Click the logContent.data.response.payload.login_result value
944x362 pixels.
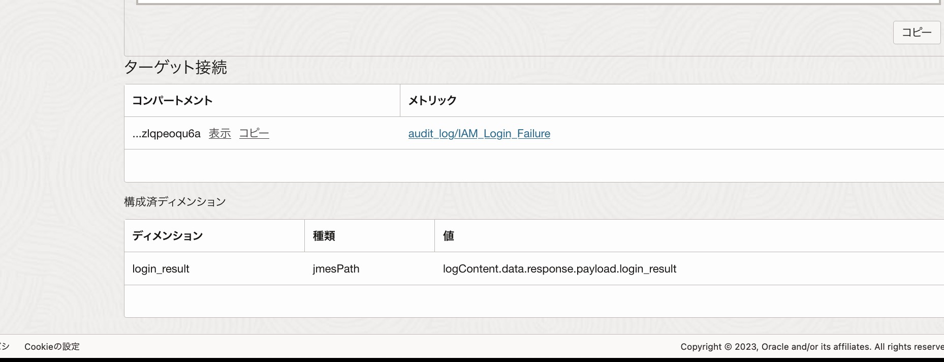559,269
